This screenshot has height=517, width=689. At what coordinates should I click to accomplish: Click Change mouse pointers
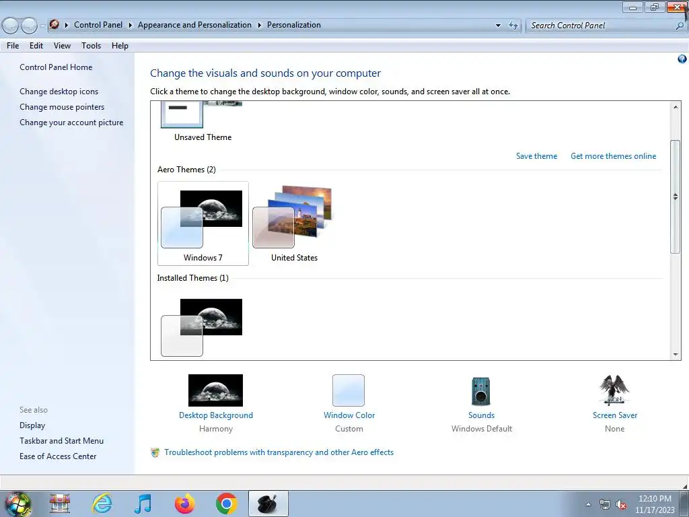pos(62,107)
